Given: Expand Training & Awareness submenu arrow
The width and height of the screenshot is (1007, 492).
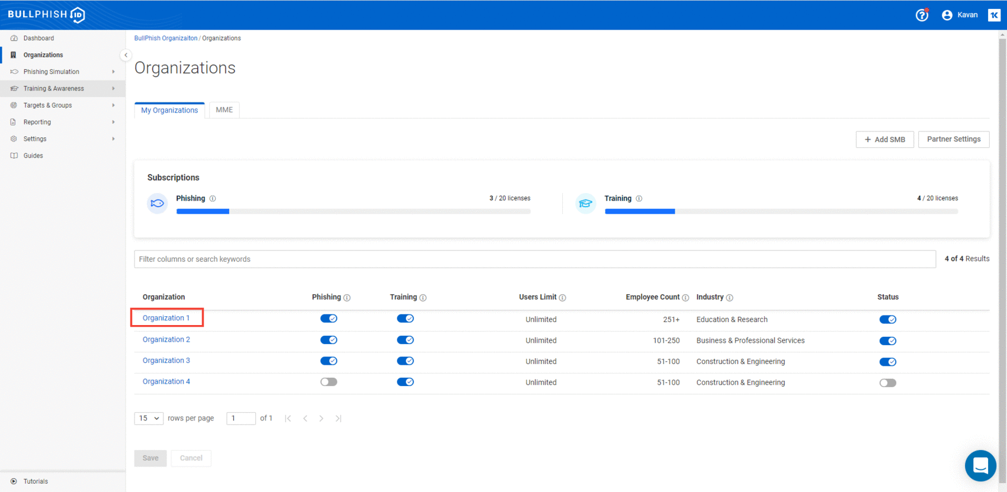Looking at the screenshot, I should coord(113,88).
